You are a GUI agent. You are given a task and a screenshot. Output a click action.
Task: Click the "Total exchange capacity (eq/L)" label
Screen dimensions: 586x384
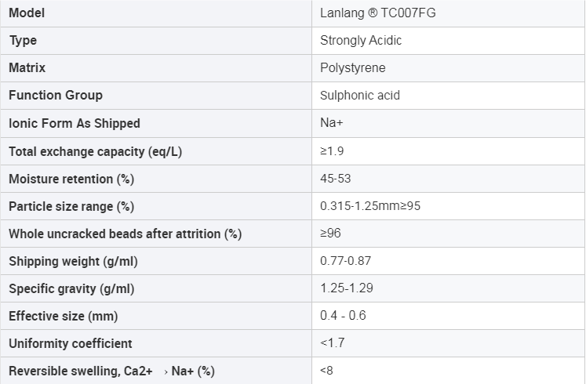pos(95,151)
